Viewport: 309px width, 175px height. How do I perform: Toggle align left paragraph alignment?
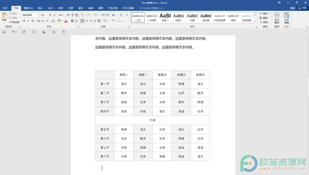(x=82, y=21)
